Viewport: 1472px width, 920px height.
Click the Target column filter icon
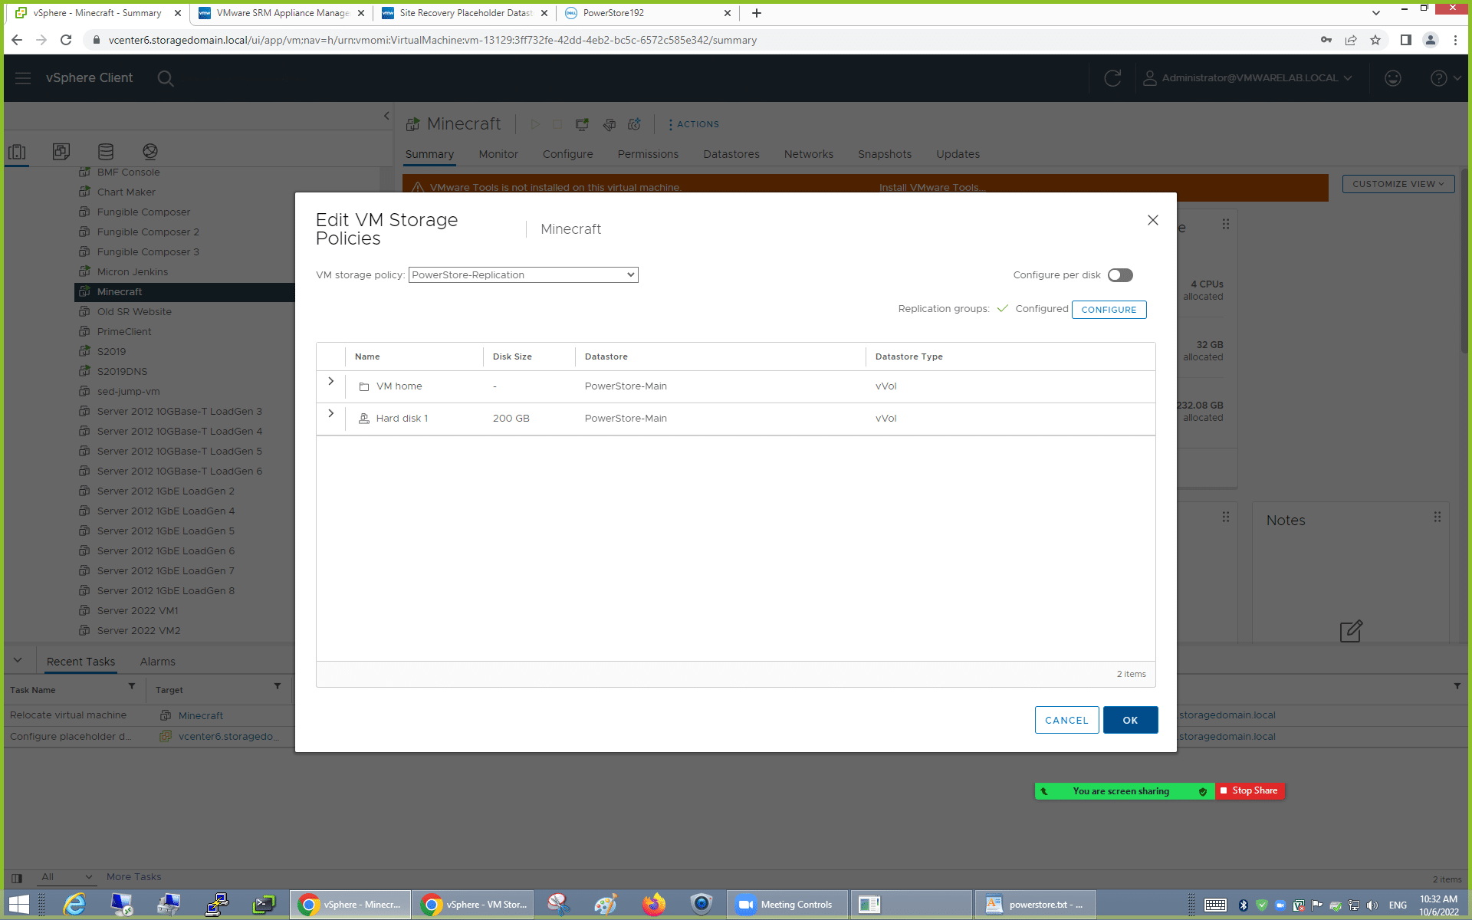(x=278, y=686)
